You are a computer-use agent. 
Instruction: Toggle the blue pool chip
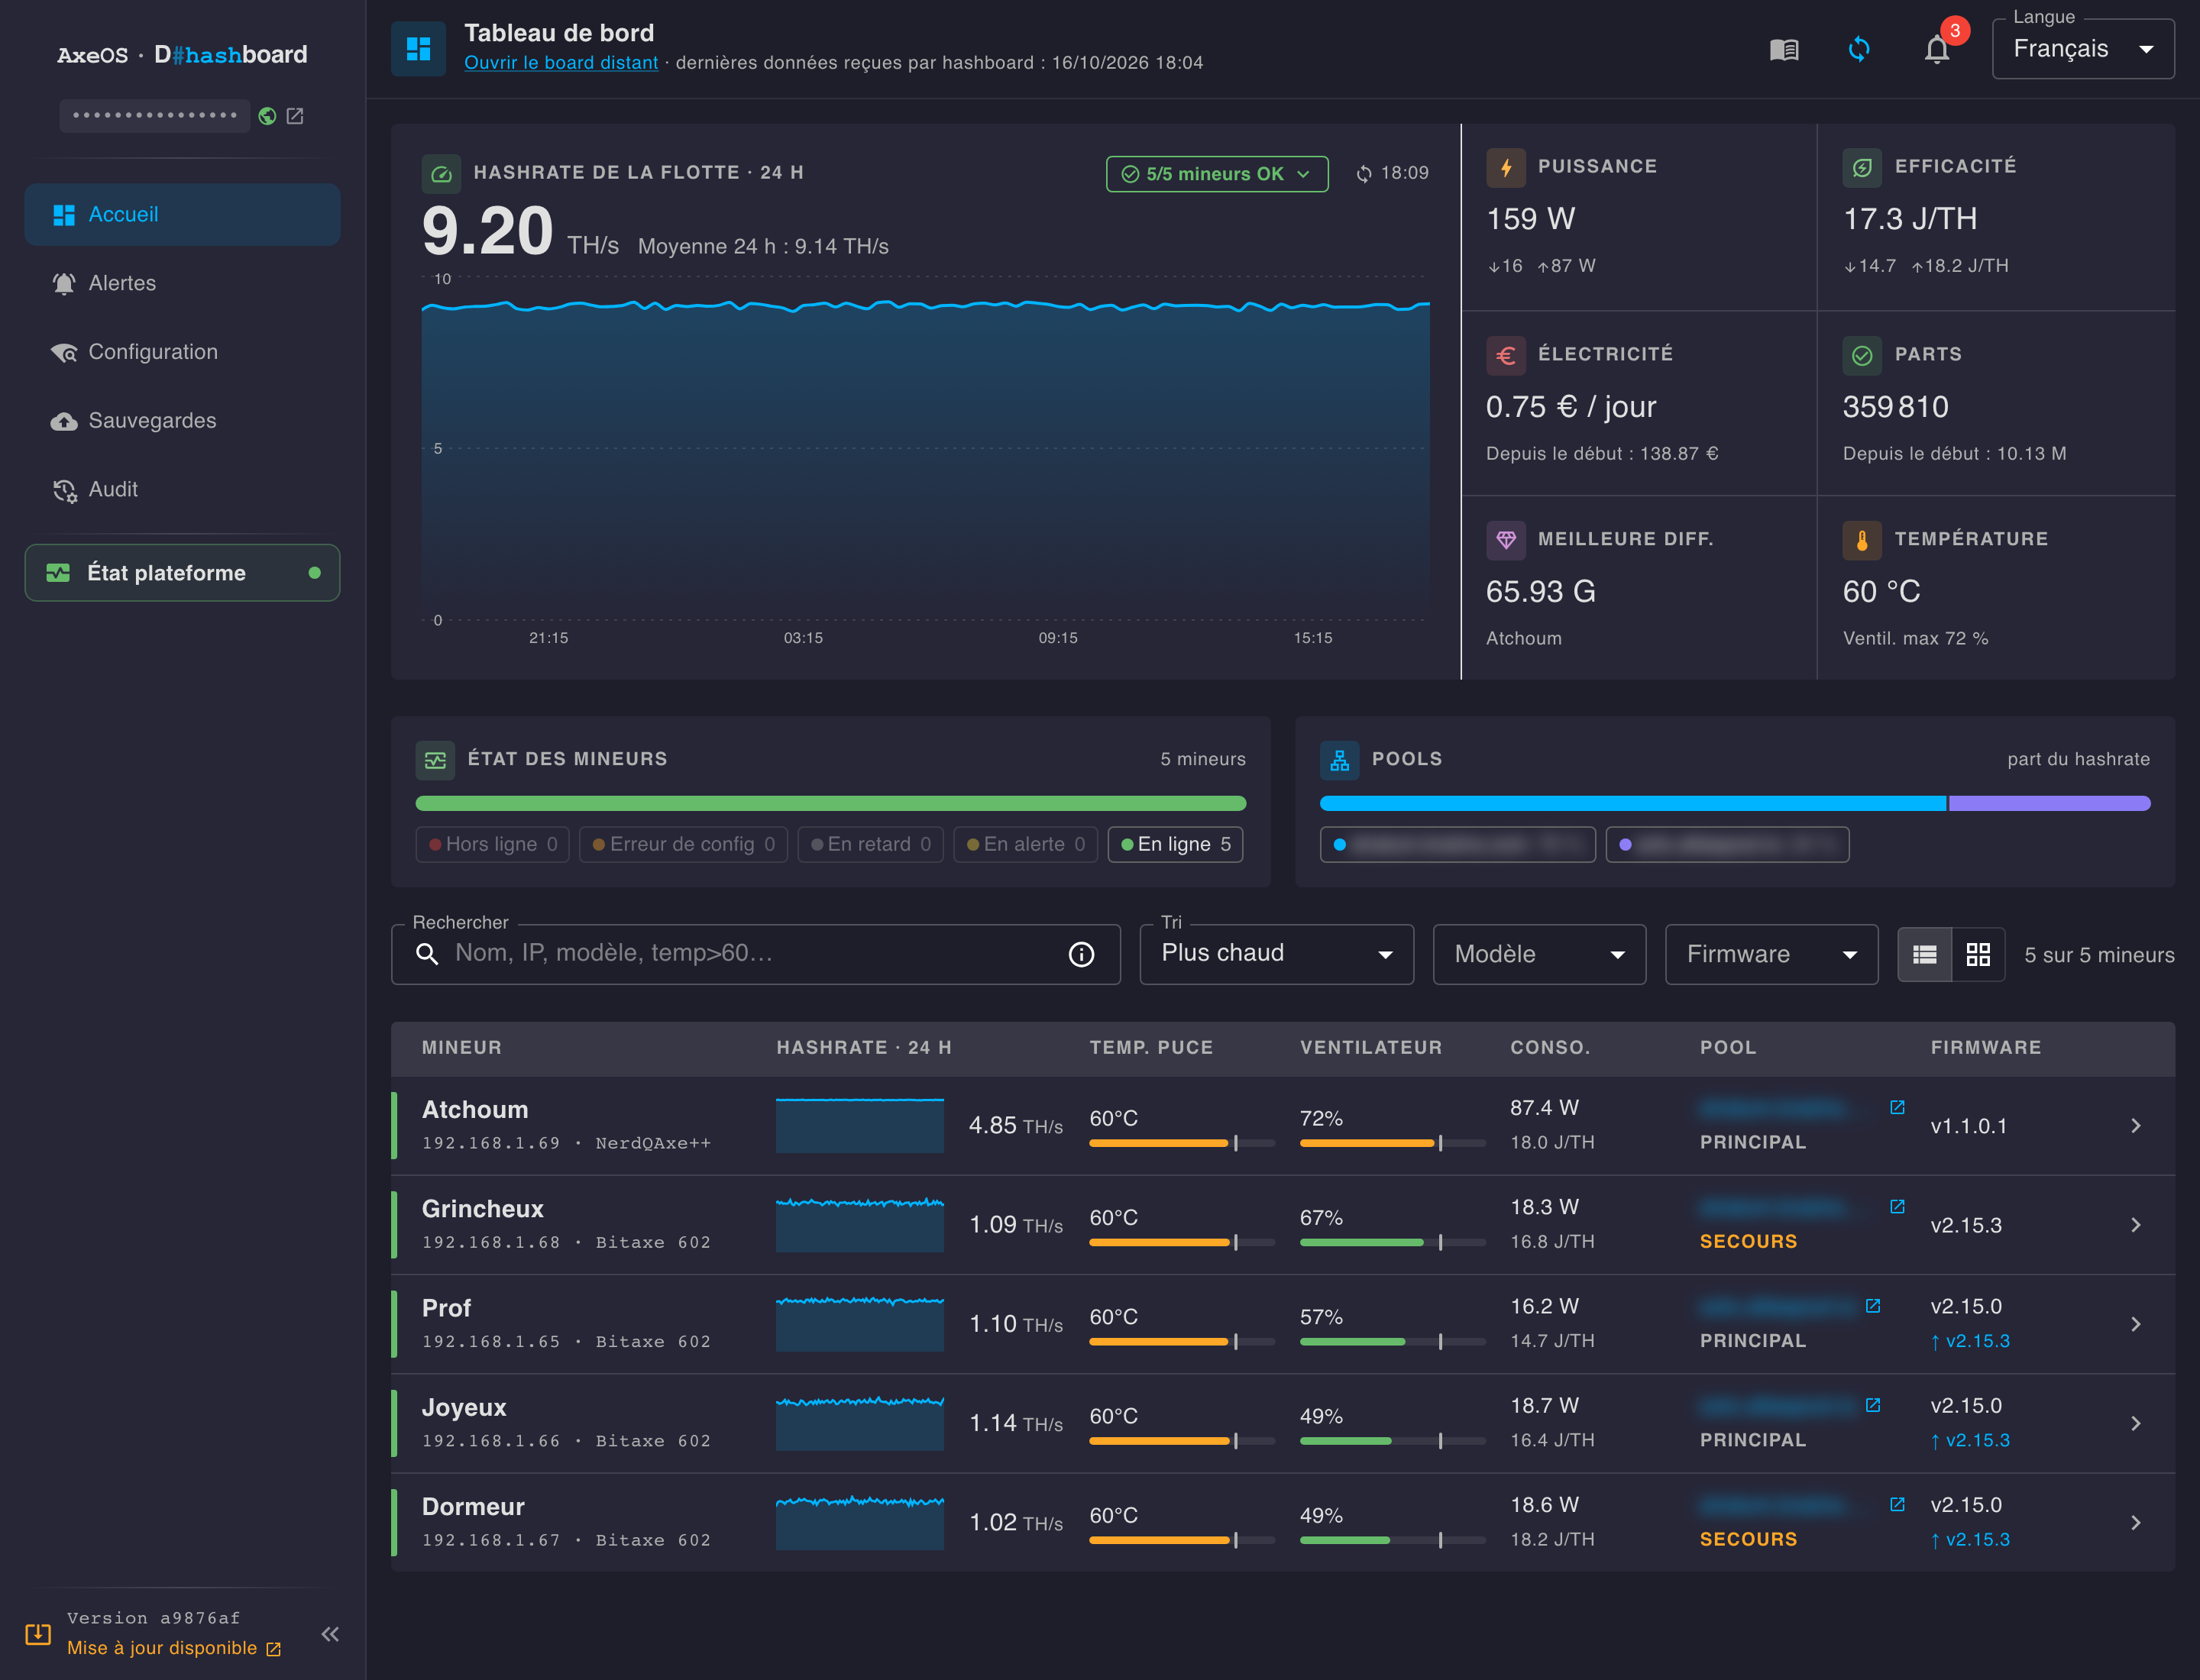(1457, 844)
